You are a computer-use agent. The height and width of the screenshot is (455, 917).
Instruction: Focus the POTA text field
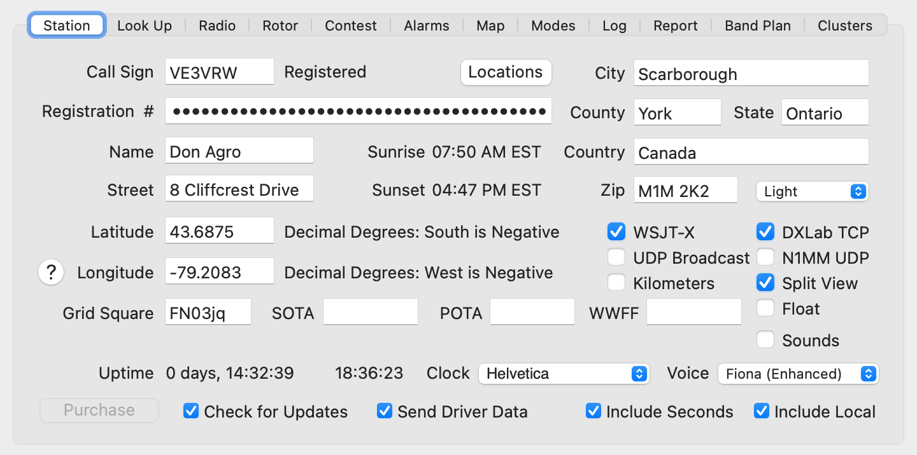pyautogui.click(x=532, y=313)
